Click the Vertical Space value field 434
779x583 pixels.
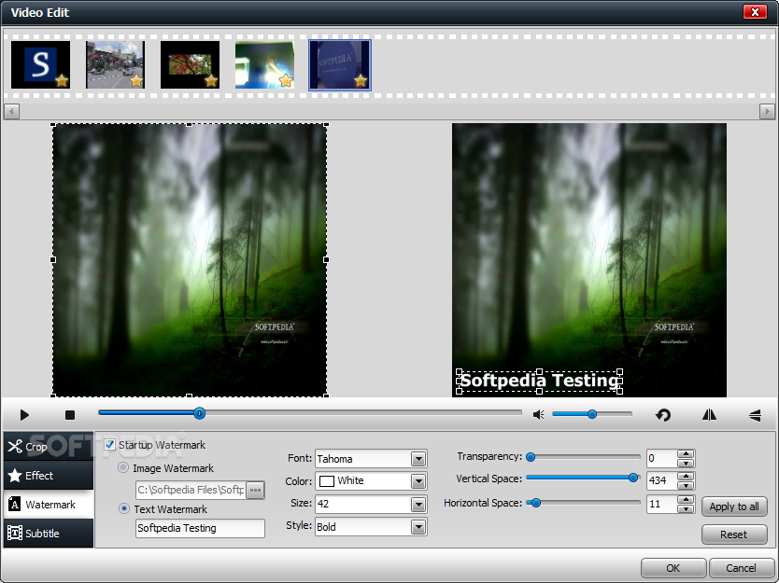(661, 480)
